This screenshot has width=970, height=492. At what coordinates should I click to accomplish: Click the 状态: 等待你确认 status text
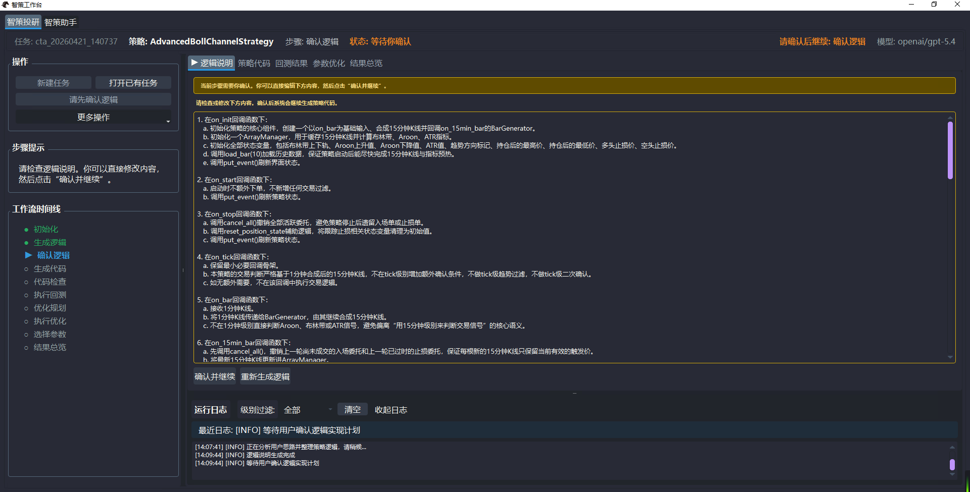click(380, 41)
